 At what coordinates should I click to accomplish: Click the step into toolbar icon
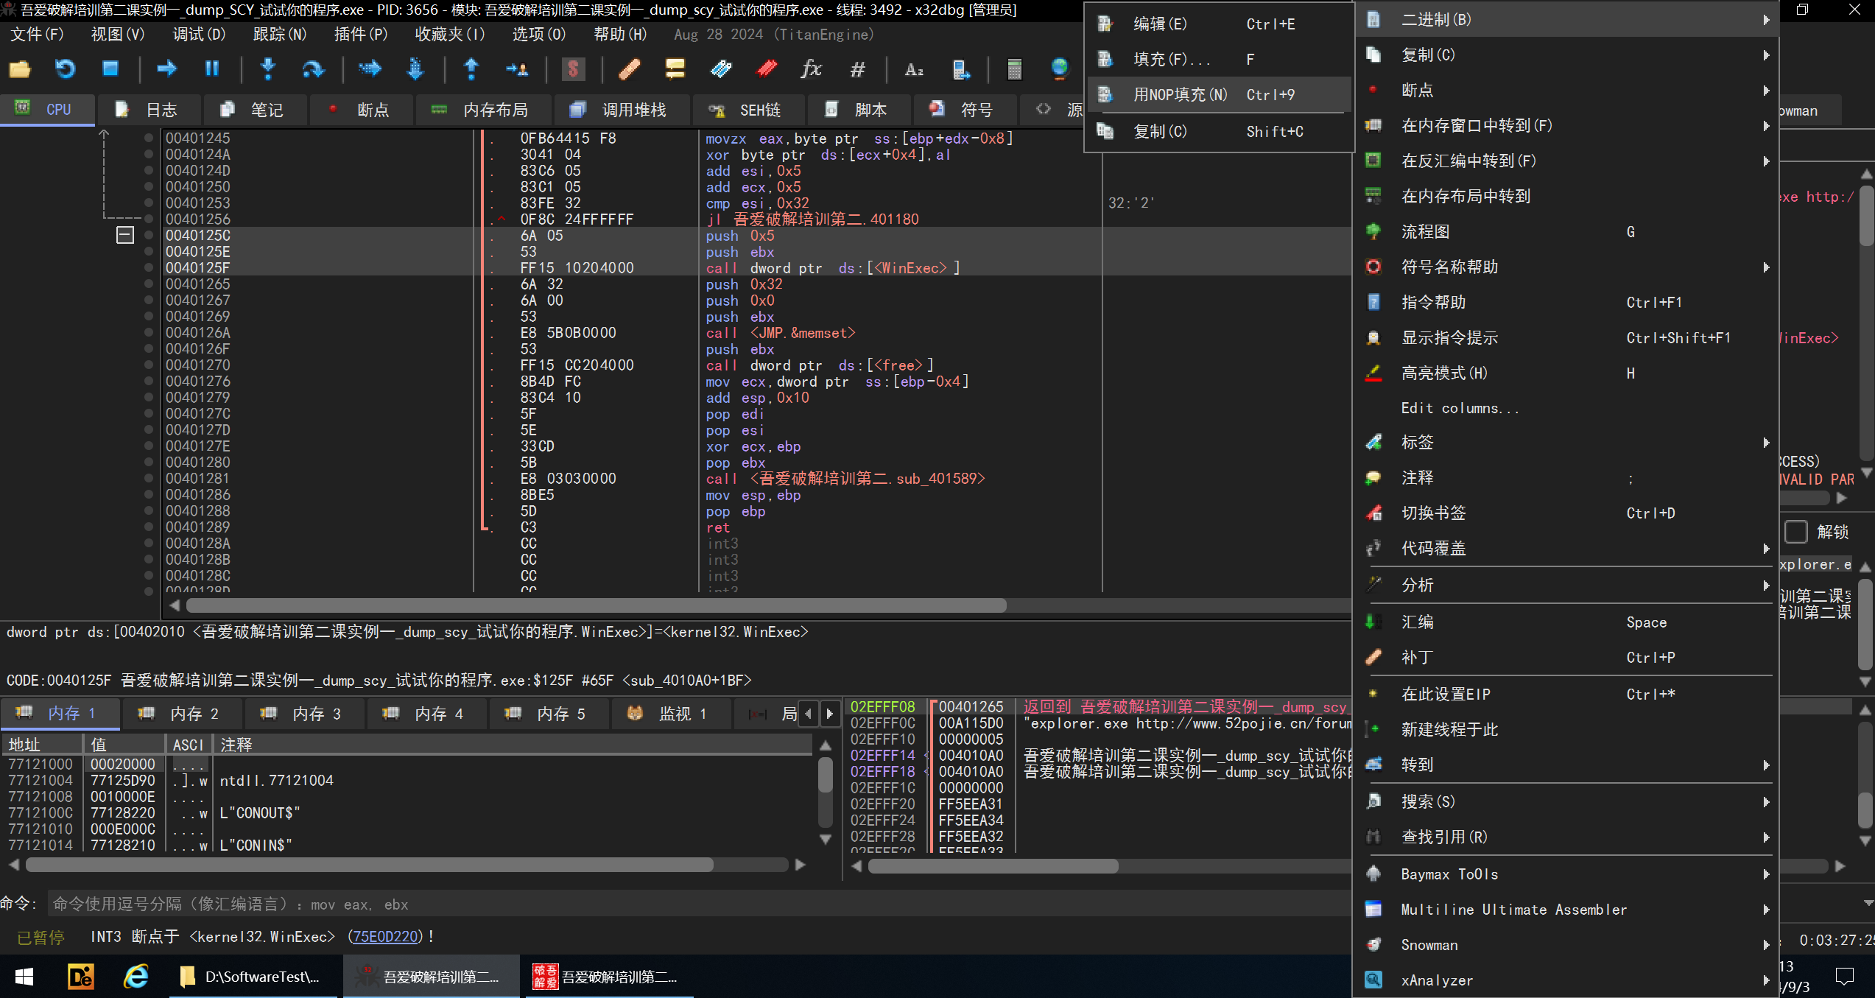tap(268, 69)
